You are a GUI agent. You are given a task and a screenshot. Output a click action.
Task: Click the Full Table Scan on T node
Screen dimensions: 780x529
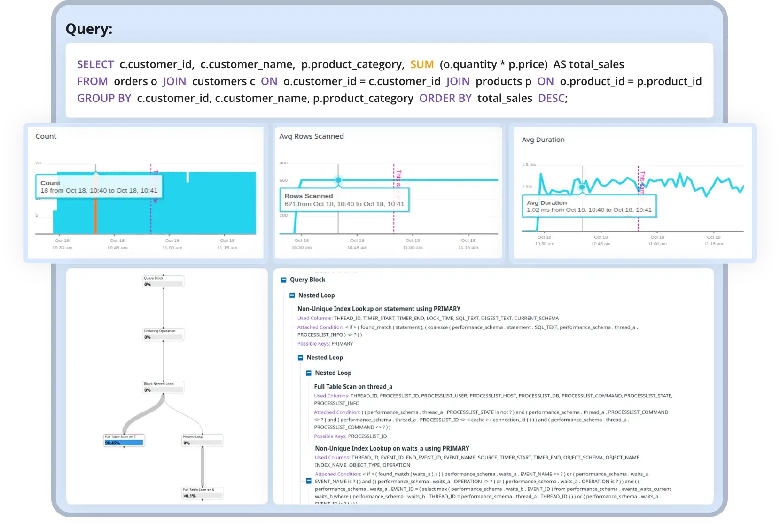click(124, 440)
